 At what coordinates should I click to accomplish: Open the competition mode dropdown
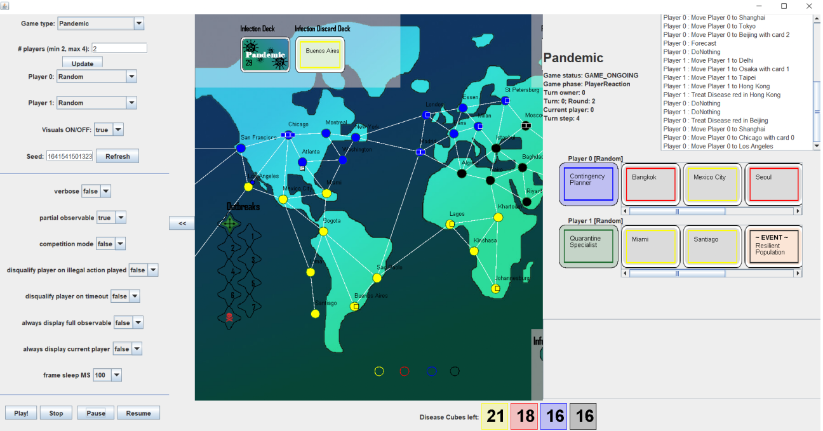pyautogui.click(x=110, y=244)
